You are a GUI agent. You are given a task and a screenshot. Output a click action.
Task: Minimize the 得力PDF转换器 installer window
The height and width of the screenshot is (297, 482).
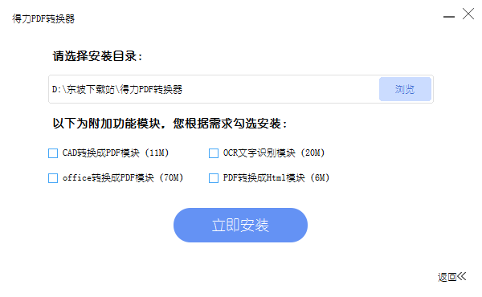pos(449,17)
